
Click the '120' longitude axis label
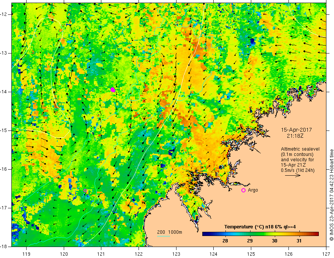(64, 254)
